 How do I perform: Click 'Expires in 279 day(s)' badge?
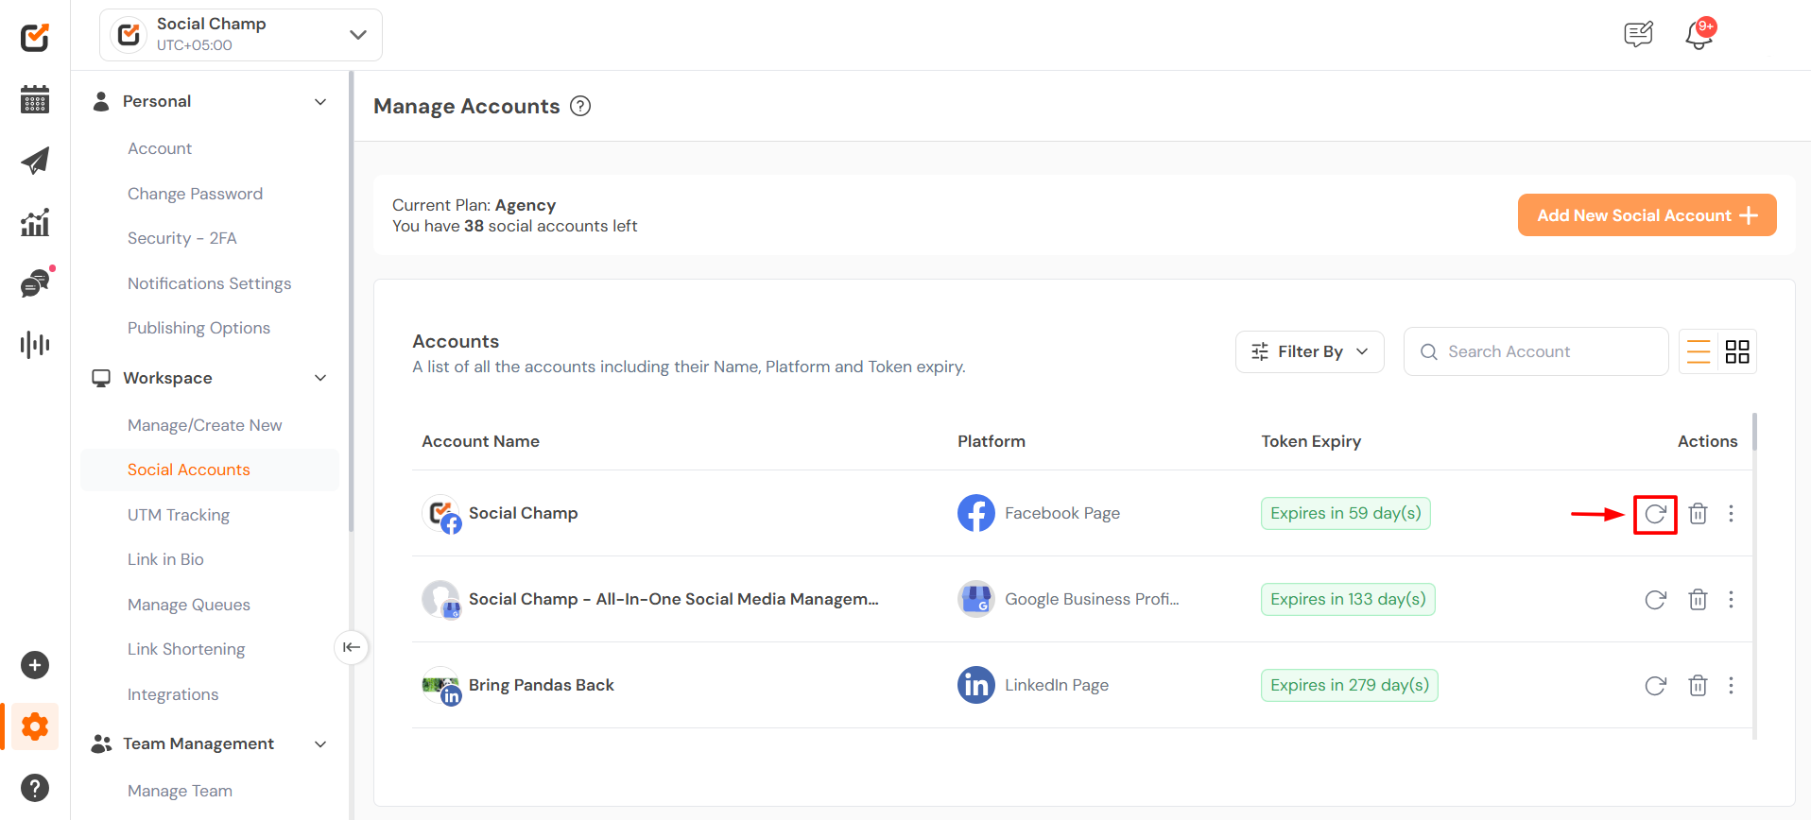pos(1349,685)
